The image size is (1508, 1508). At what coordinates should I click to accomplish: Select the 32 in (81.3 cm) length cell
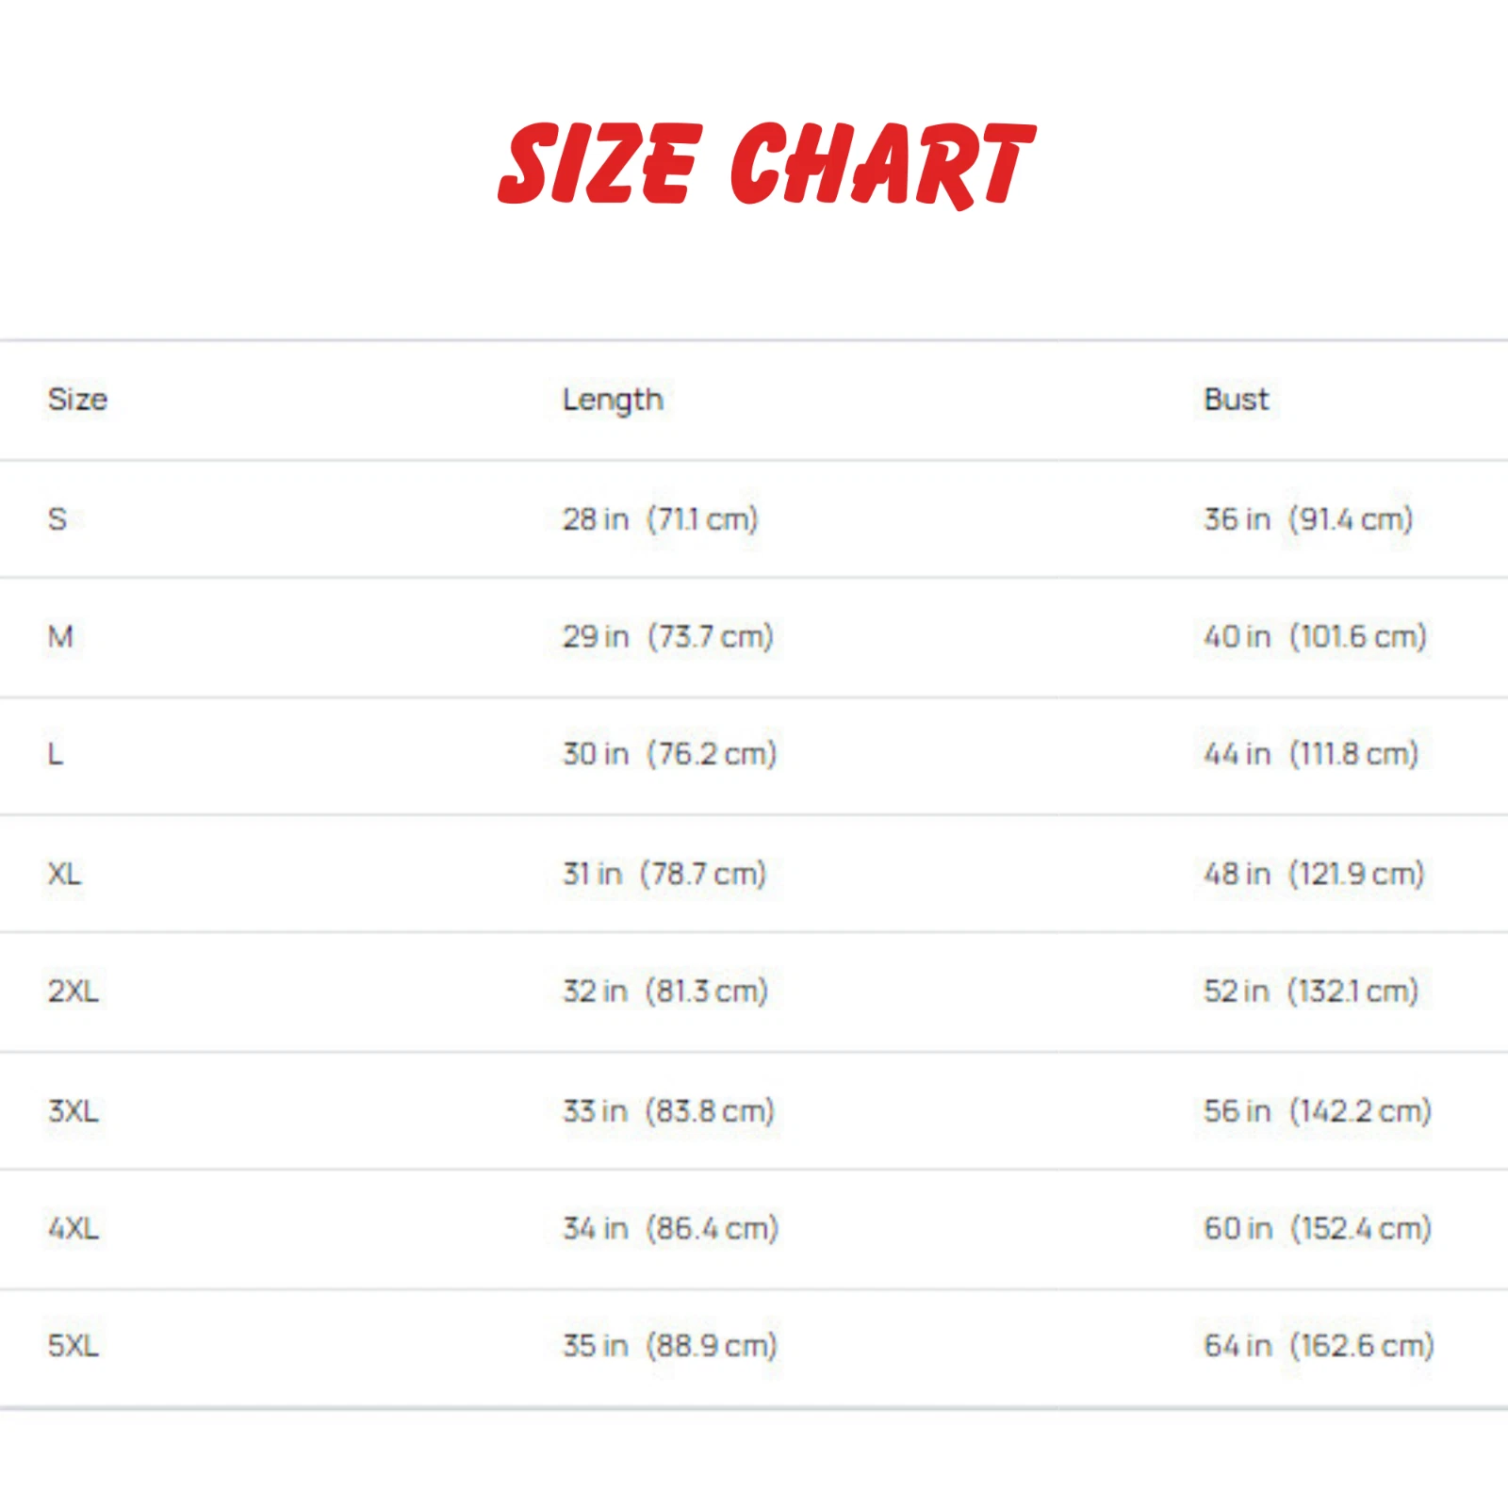(x=665, y=992)
